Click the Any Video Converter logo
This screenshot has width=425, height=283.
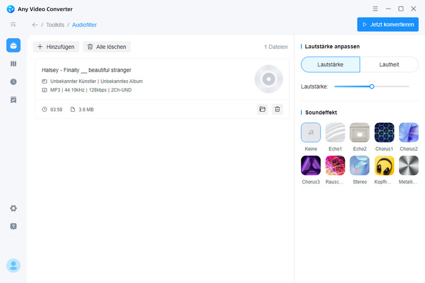tap(11, 9)
